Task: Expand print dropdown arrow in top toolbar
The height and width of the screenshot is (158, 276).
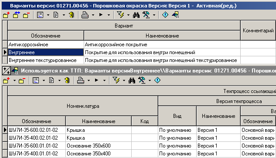Action: pos(93,15)
